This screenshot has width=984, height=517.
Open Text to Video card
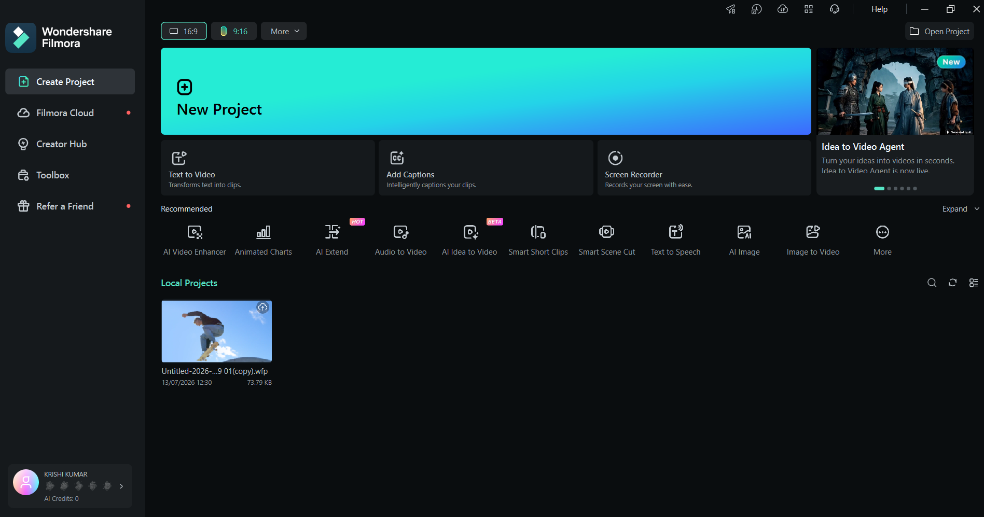(268, 167)
